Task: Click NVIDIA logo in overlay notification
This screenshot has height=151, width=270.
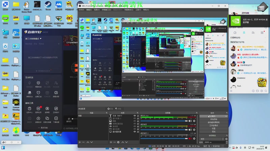Action: click(x=235, y=21)
